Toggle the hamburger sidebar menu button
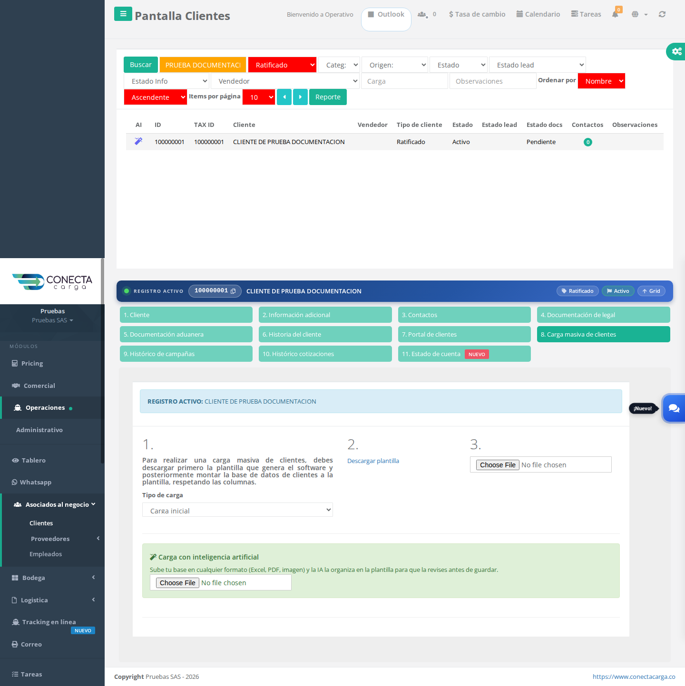This screenshot has height=686, width=685. [123, 14]
